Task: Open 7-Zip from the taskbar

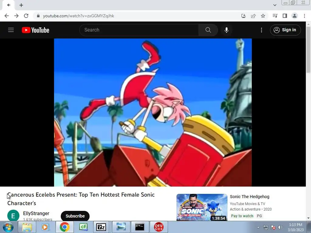Action: pos(101,227)
